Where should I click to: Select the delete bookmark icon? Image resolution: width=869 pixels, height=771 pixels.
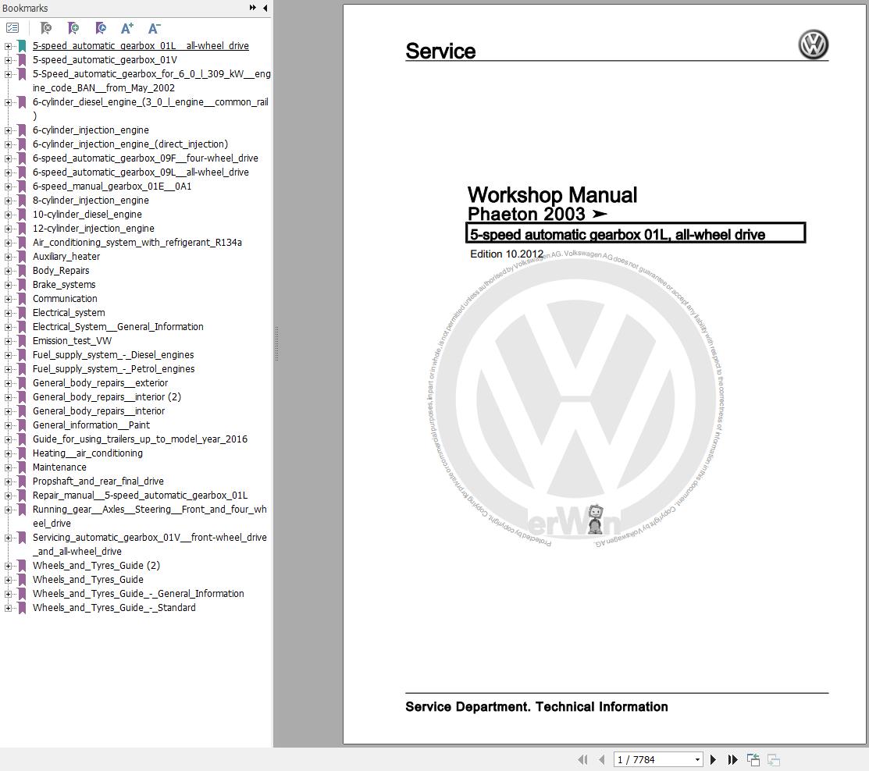[x=45, y=27]
